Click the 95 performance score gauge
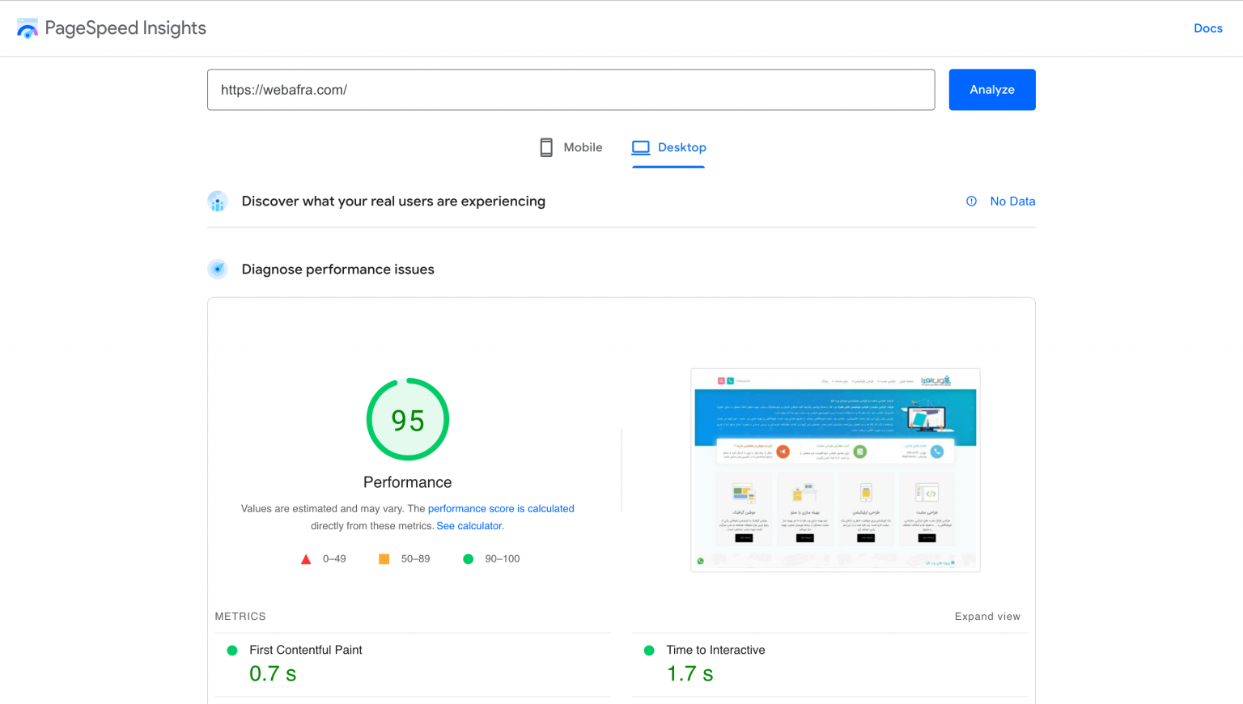 pos(408,419)
